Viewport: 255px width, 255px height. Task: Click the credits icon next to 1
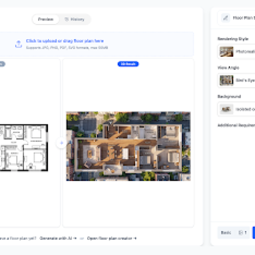pyautogui.click(x=241, y=233)
